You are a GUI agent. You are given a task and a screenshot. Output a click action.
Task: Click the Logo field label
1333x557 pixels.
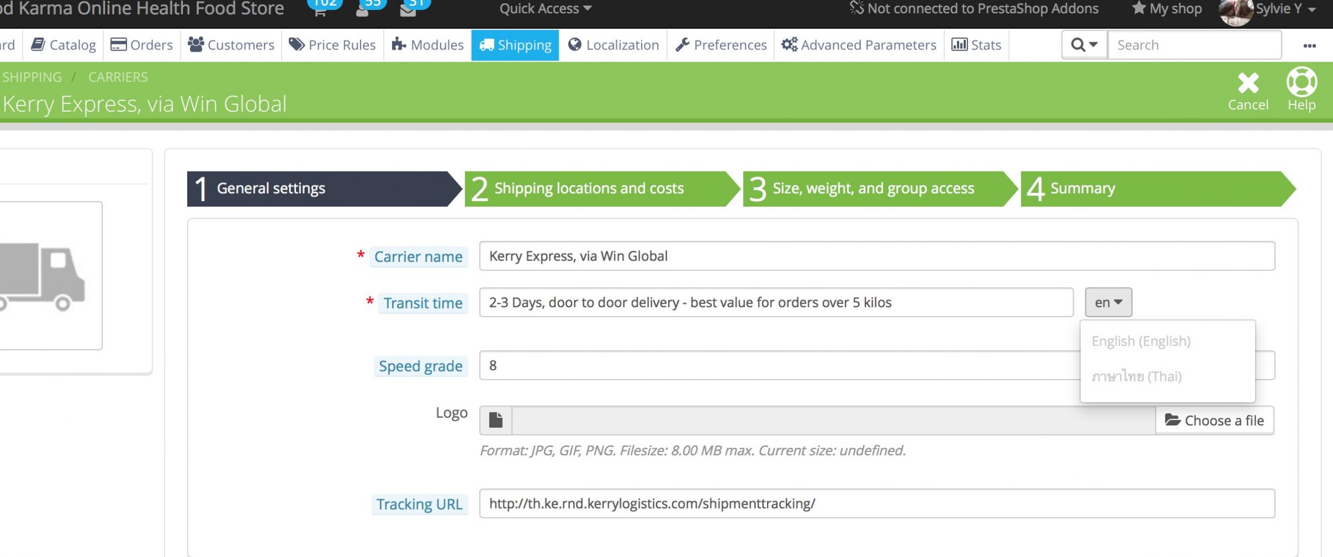click(x=452, y=413)
